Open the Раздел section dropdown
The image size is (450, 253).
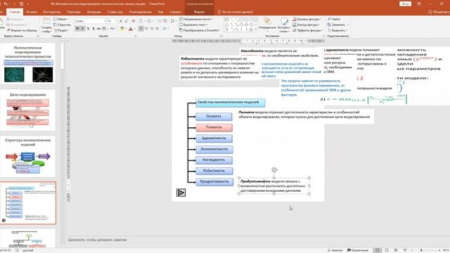[61, 30]
